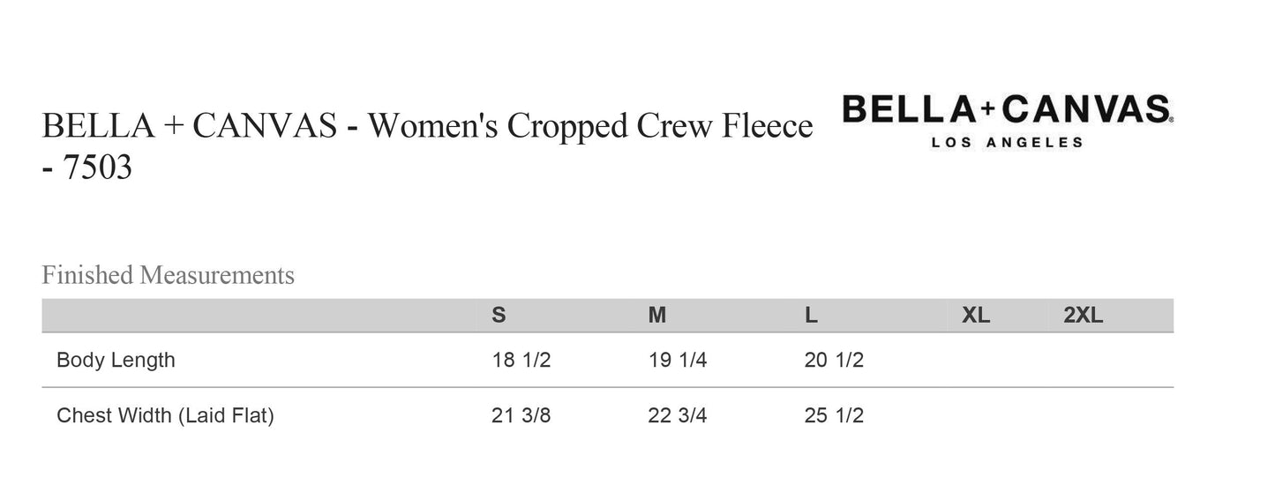Select the LOS ANGELES tagline under the logo
1275x477 pixels.
[1007, 143]
